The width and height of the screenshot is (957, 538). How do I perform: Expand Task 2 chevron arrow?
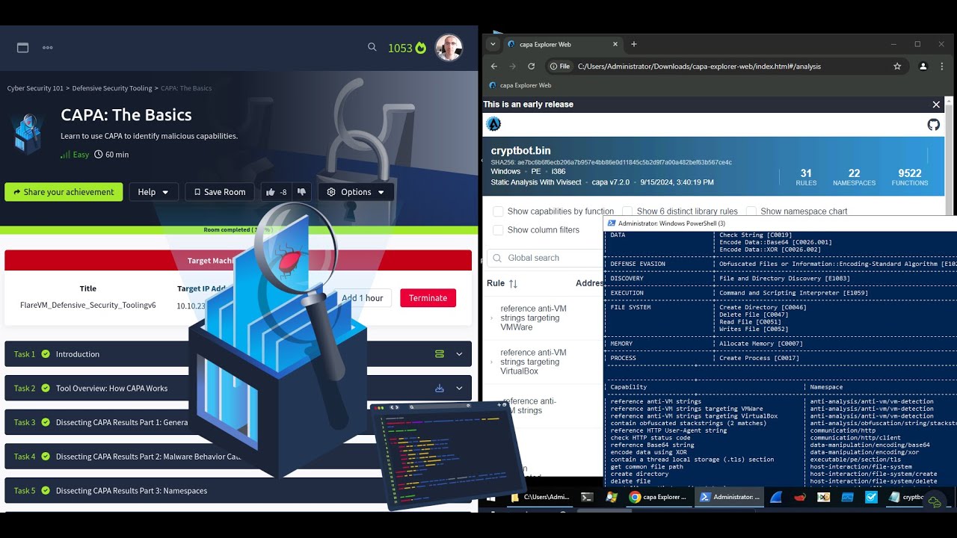[x=459, y=388]
